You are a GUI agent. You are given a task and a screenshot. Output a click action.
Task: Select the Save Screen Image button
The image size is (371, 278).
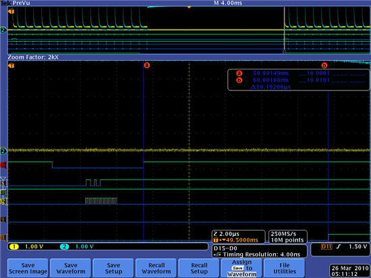click(x=28, y=268)
